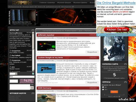Screen dimensions: 136x102
Task: Open the 'Вечерние блиц-новости' news item
Action: click(21, 22)
